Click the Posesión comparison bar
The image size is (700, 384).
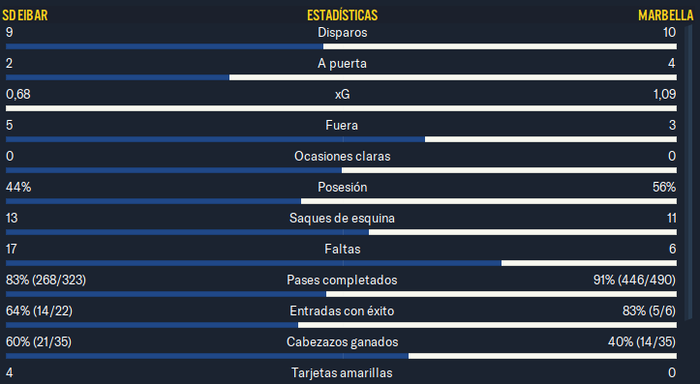341,201
